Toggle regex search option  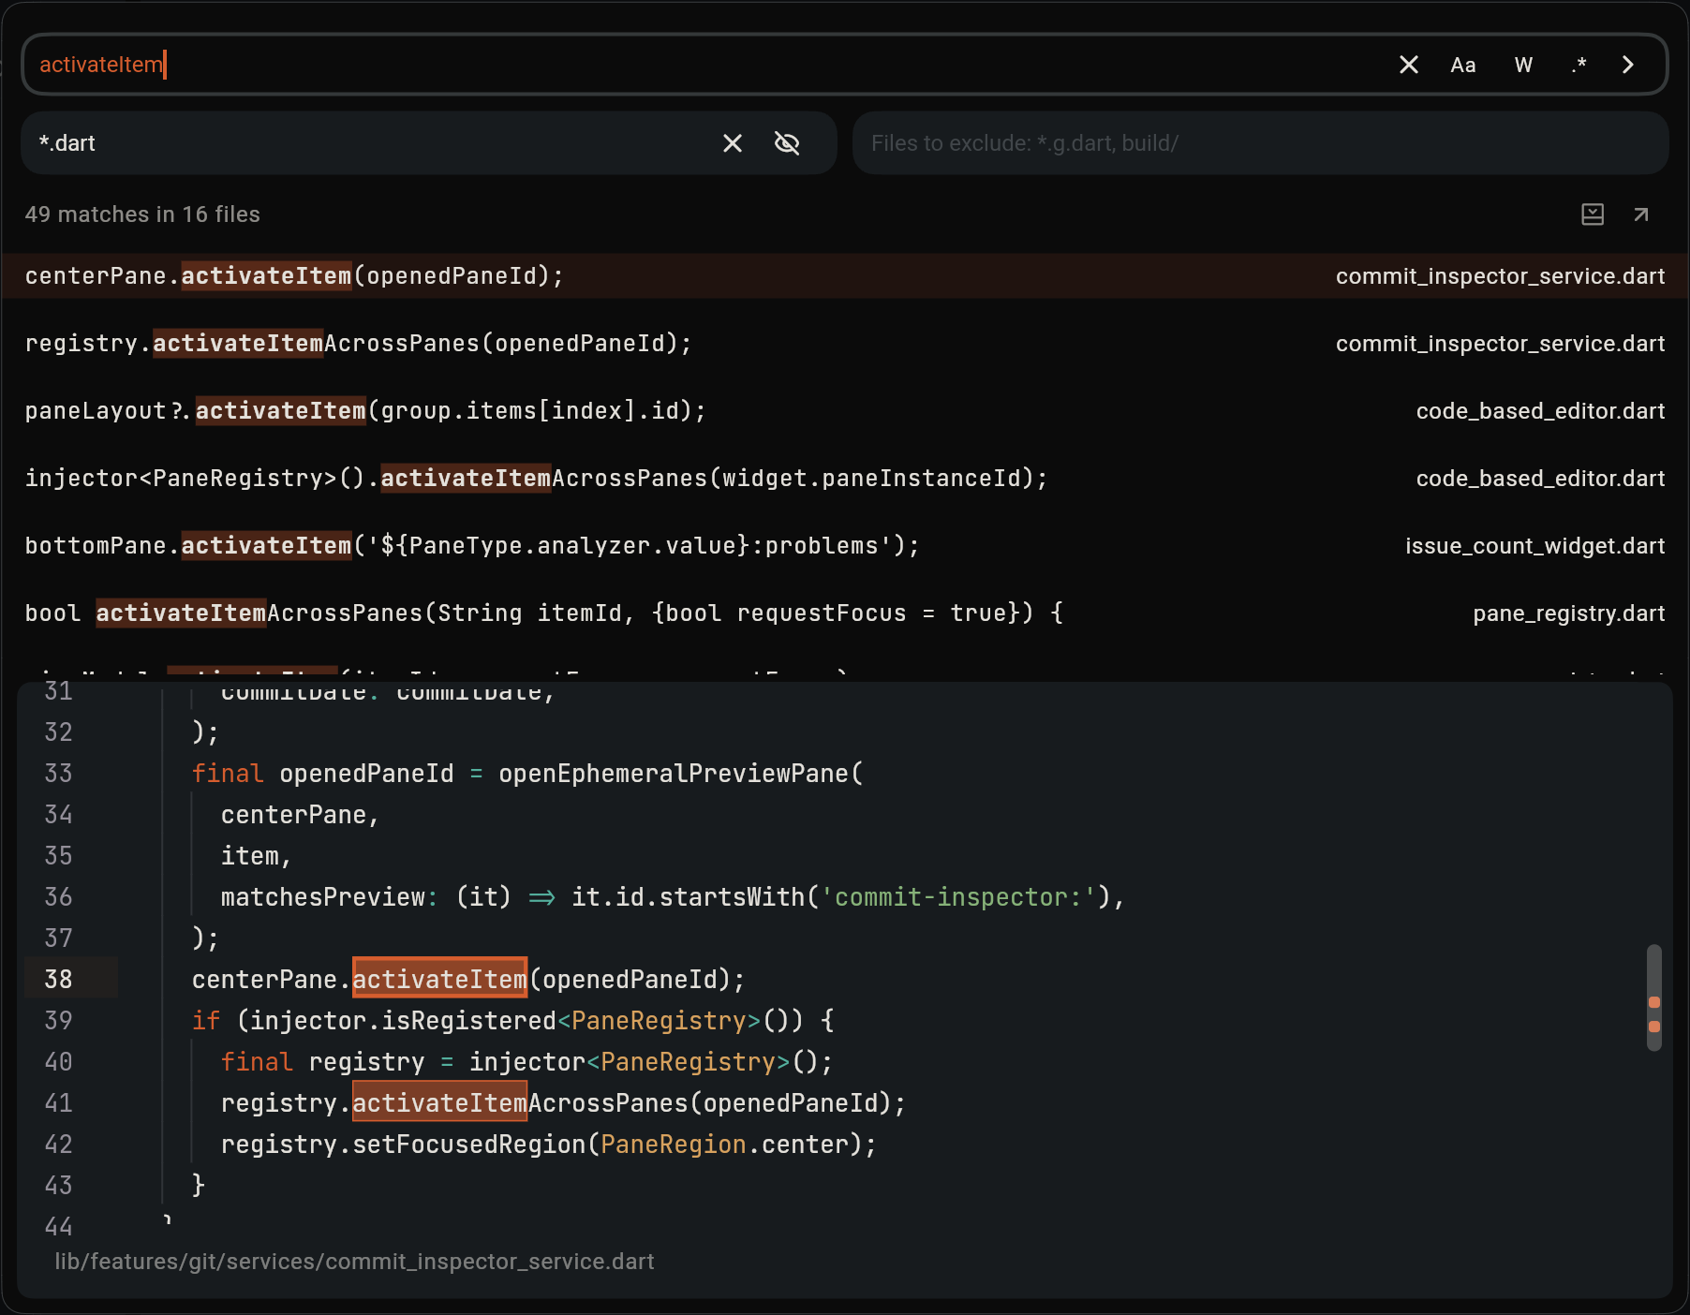pyautogui.click(x=1579, y=65)
